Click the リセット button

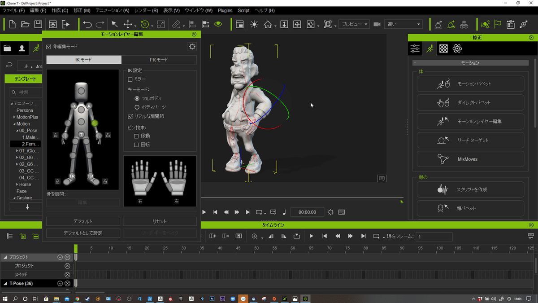(x=160, y=221)
